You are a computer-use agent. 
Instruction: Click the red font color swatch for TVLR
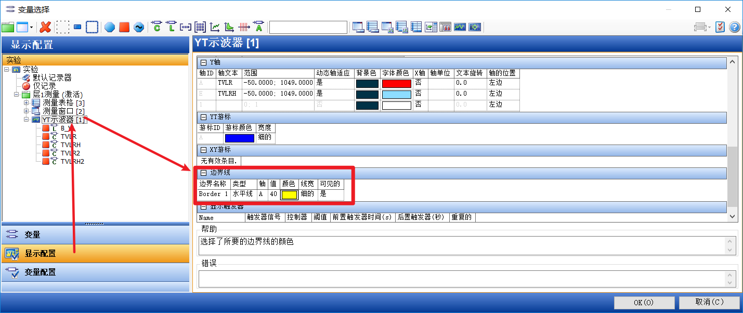click(396, 83)
